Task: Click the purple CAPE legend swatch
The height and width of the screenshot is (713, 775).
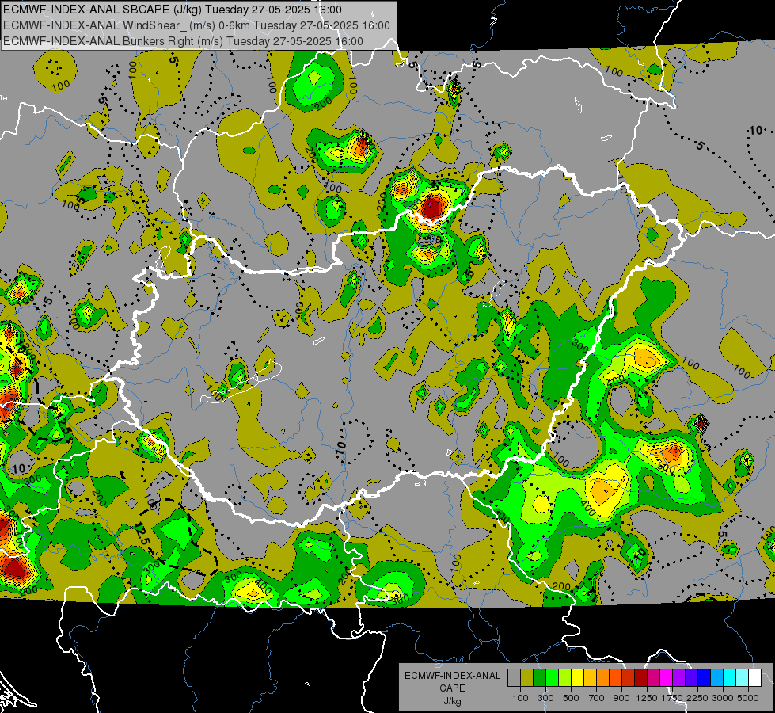Action: 678,678
